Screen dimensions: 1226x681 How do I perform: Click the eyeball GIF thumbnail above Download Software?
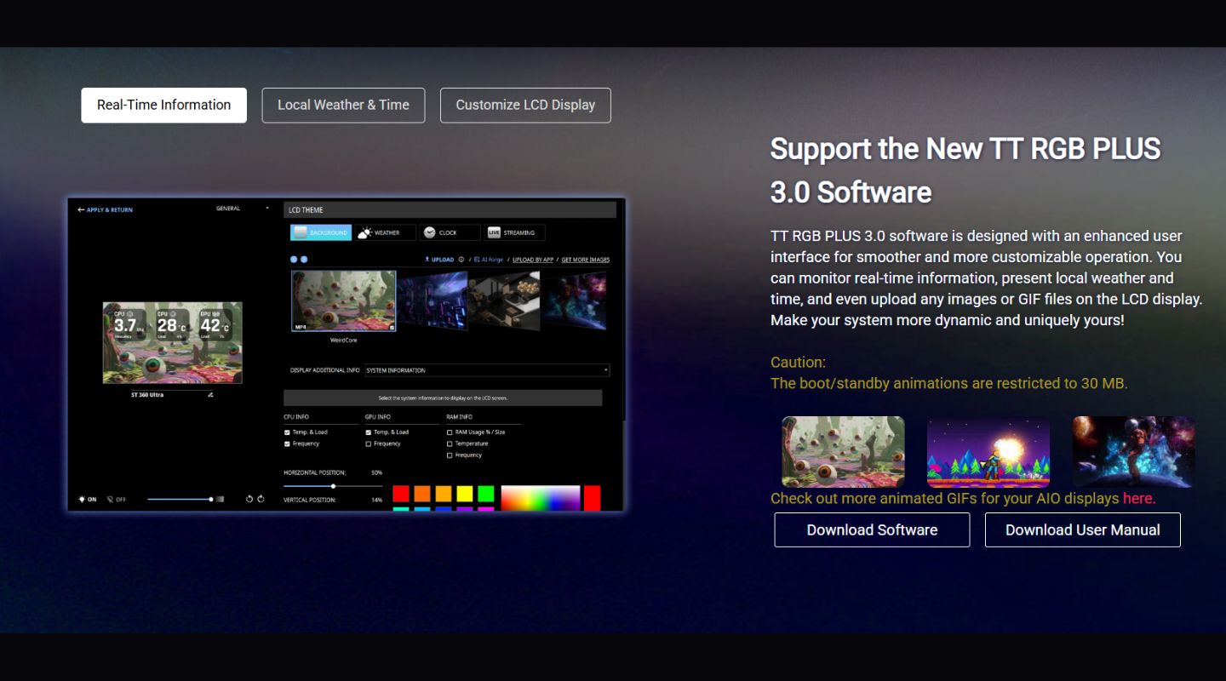(844, 452)
